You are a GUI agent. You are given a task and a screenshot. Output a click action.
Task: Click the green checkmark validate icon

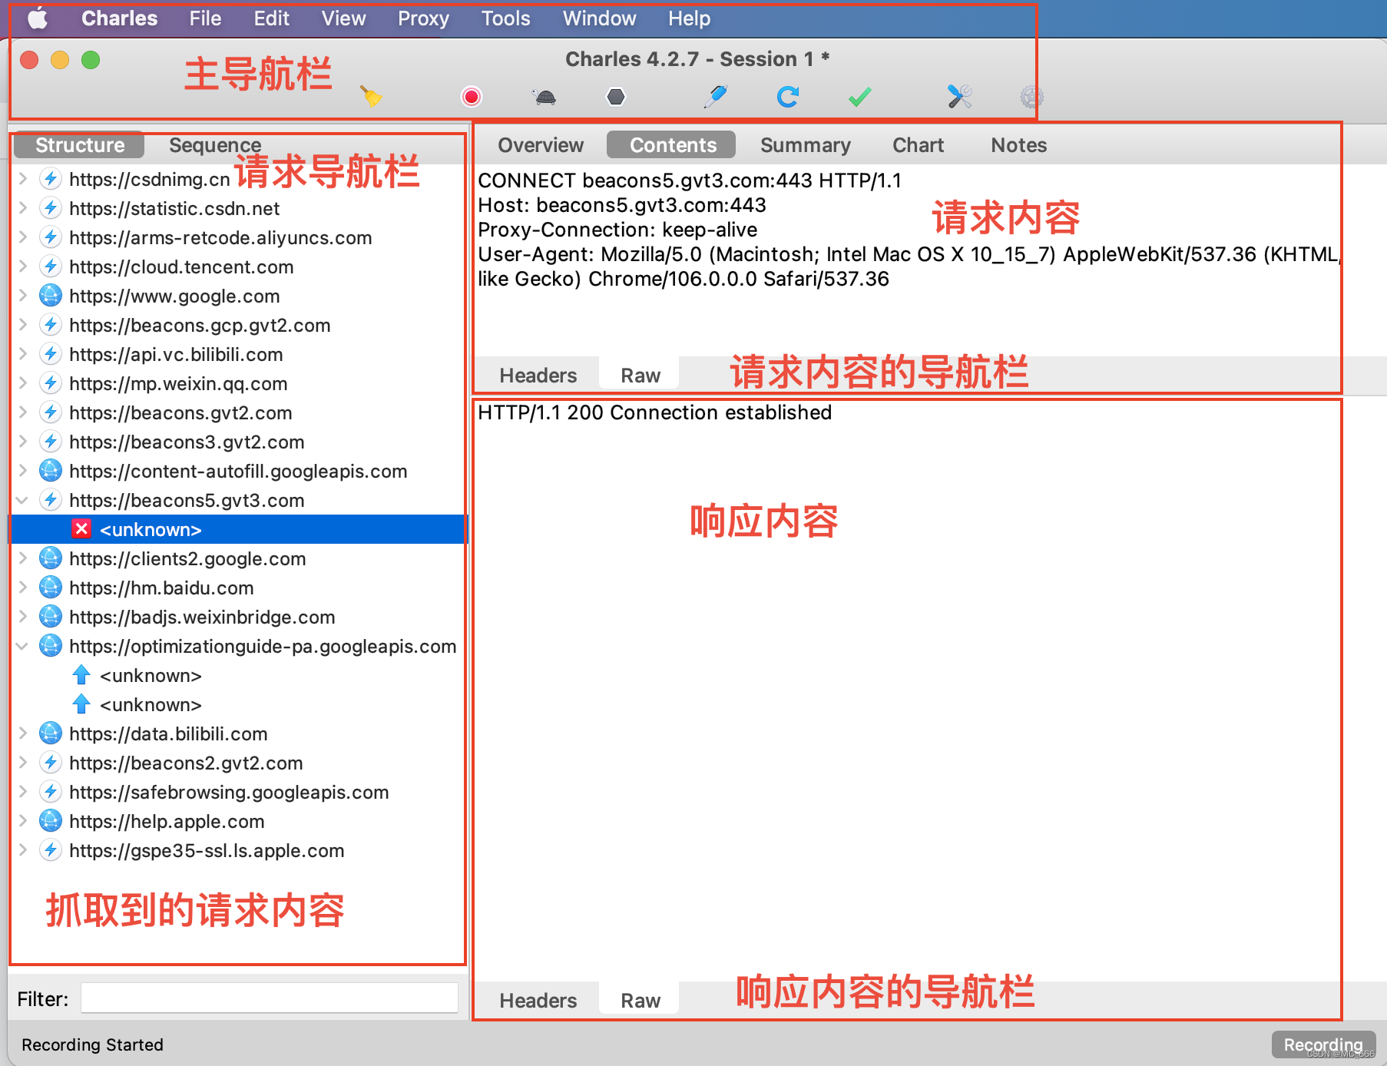pyautogui.click(x=860, y=97)
